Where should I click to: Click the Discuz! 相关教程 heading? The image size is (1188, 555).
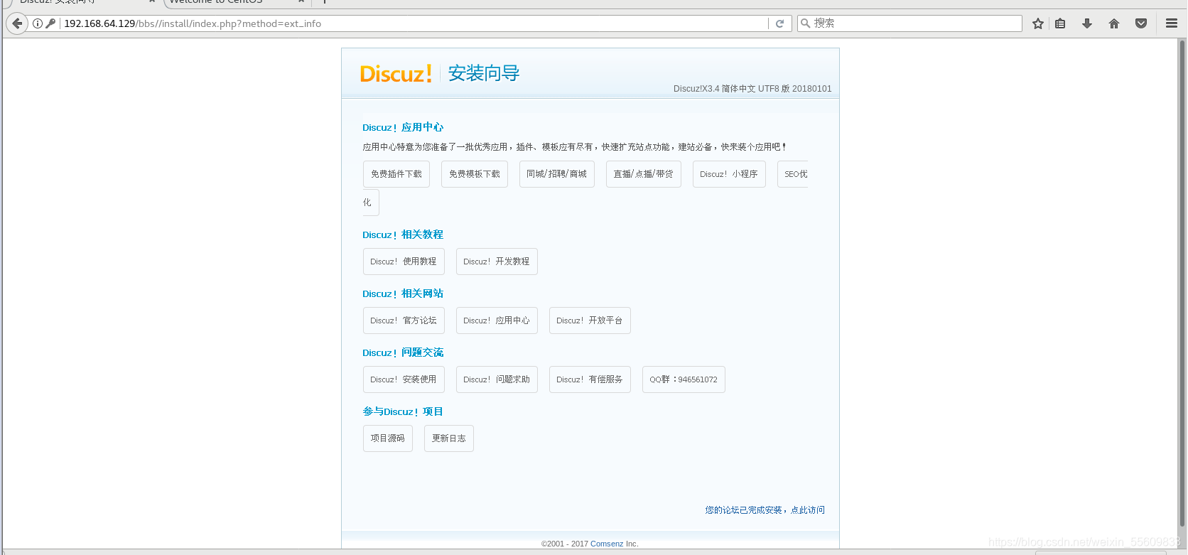(x=403, y=235)
